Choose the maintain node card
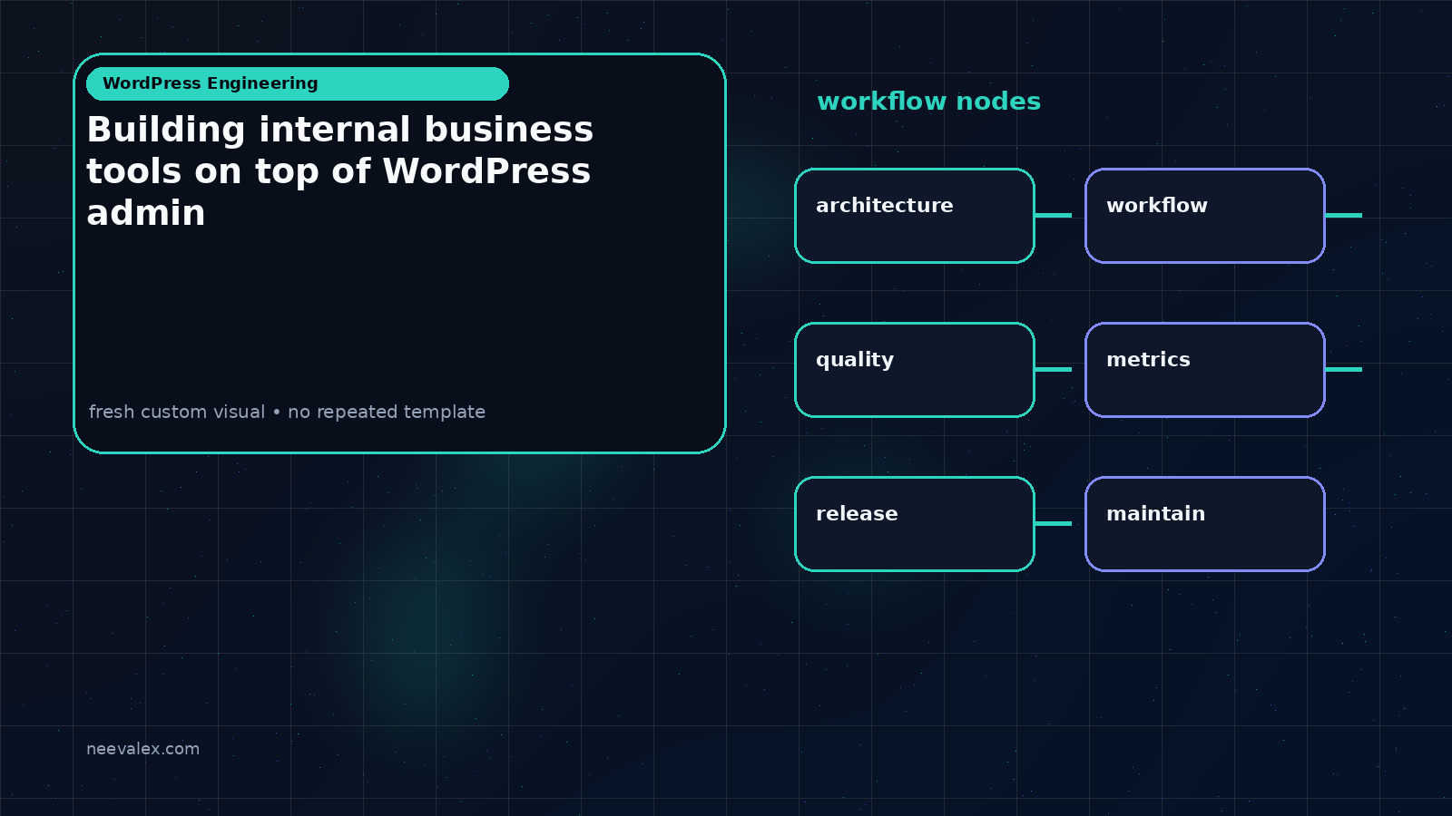This screenshot has width=1452, height=816. pyautogui.click(x=1205, y=524)
